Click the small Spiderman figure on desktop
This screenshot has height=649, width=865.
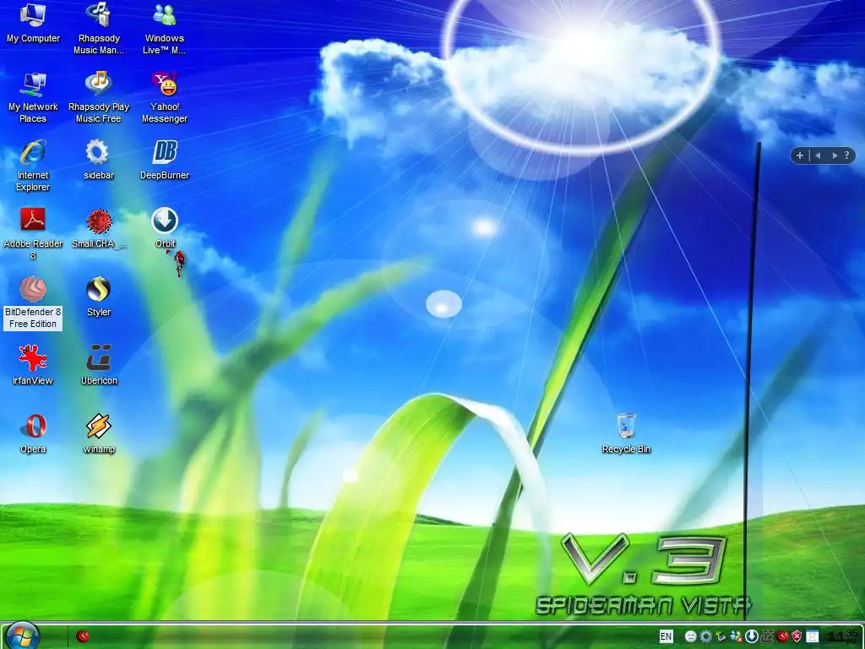179,262
